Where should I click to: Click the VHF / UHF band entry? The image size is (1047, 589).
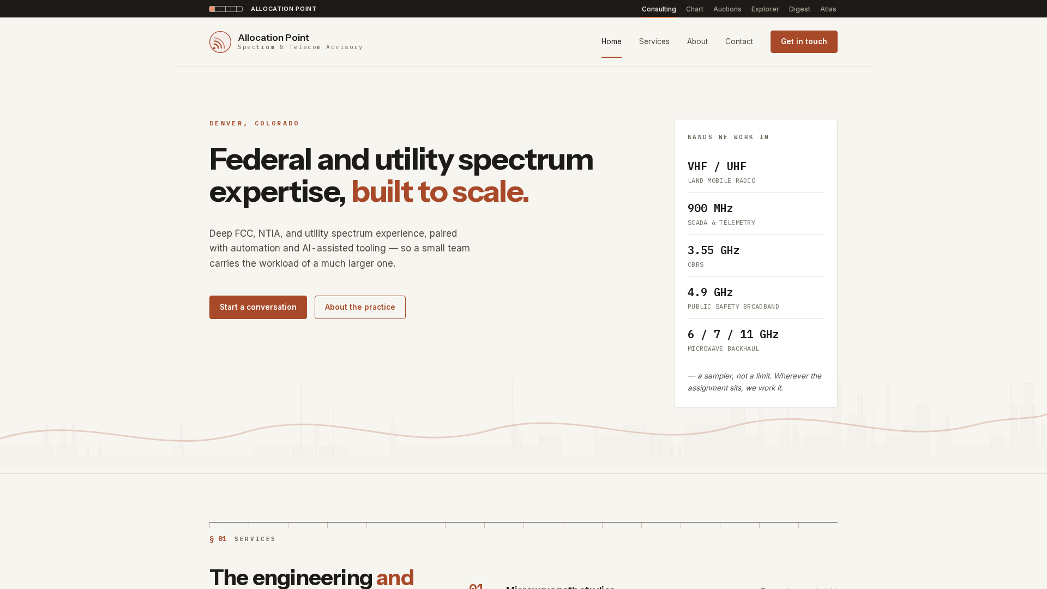[x=756, y=172]
